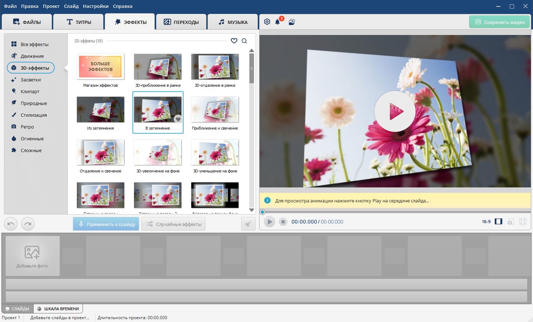The height and width of the screenshot is (322, 533).
Task: Add 'В затемнение' effect to favorites
Action: (178, 119)
